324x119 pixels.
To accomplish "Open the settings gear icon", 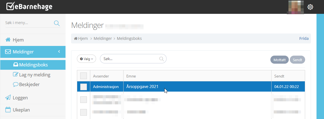I will point(310,7).
